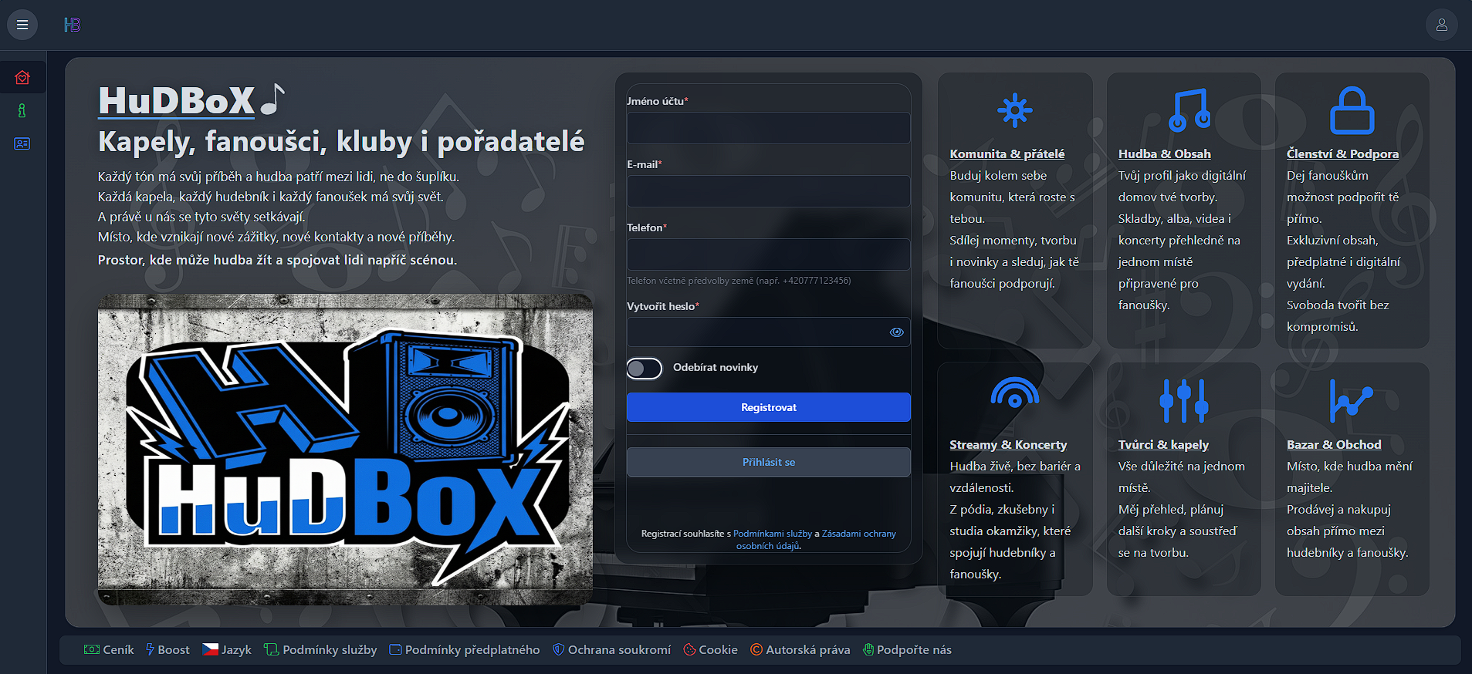Select the contact card sidebar icon
This screenshot has width=1472, height=674.
tap(22, 143)
